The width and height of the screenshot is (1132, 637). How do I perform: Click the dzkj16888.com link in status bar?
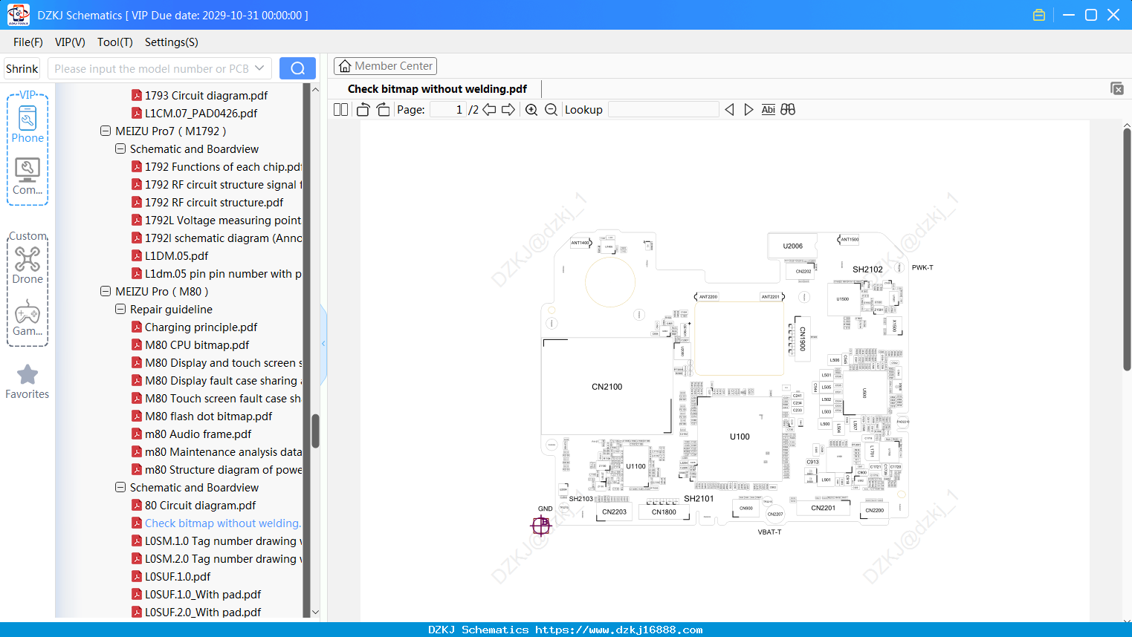point(619,630)
